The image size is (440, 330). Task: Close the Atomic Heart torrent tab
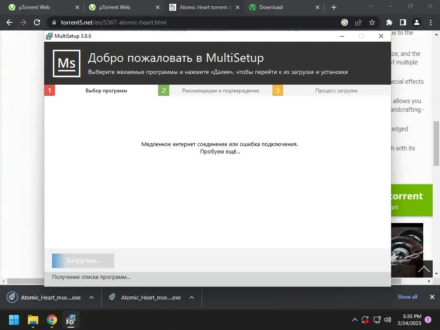(238, 8)
